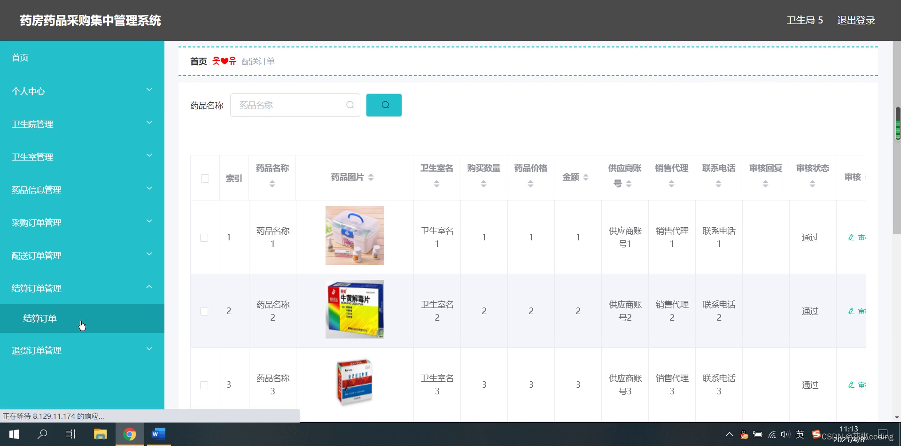Click 退出登录 to log out
This screenshot has width=901, height=446.
[x=856, y=20]
